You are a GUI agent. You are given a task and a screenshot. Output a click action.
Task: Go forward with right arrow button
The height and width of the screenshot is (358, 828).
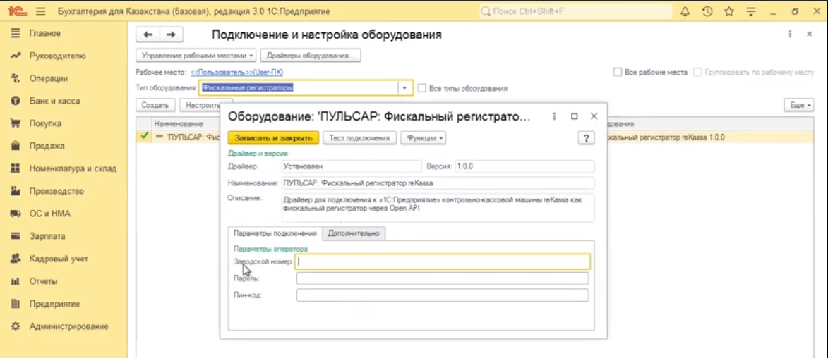pyautogui.click(x=171, y=35)
